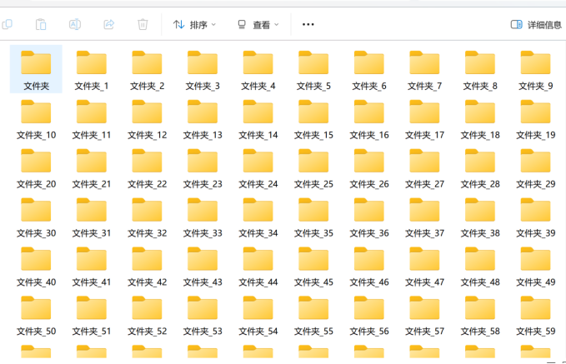This screenshot has height=364, width=566.
Task: Select the 文件夹_25 folder icon
Action: pyautogui.click(x=313, y=161)
